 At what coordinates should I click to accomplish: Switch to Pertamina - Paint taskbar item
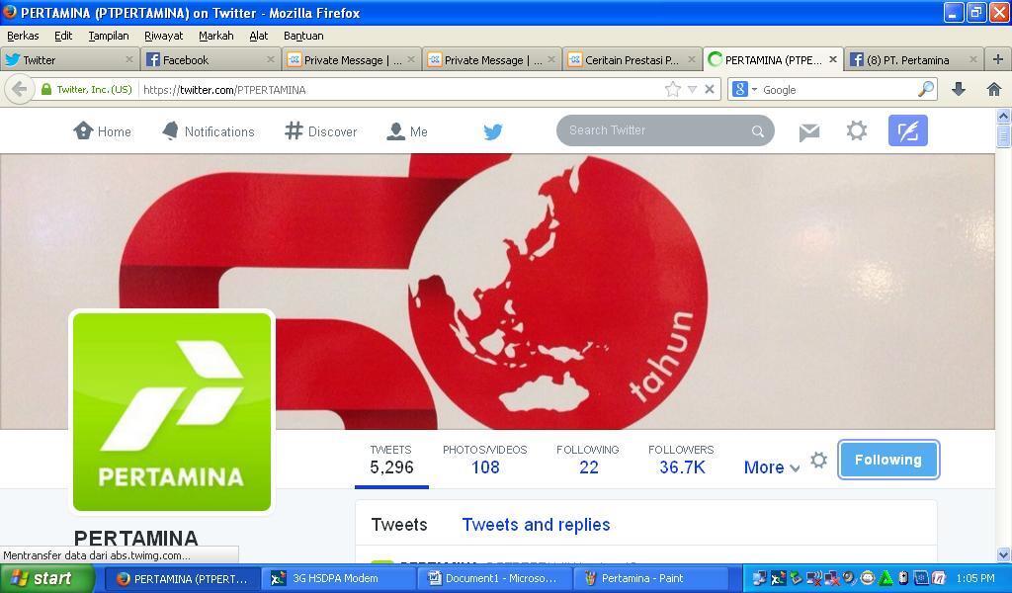650,578
